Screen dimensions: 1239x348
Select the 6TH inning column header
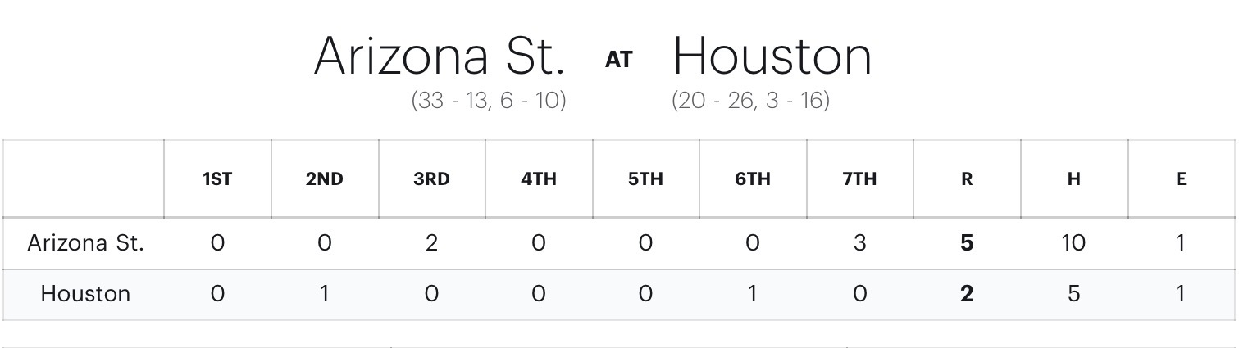753,179
